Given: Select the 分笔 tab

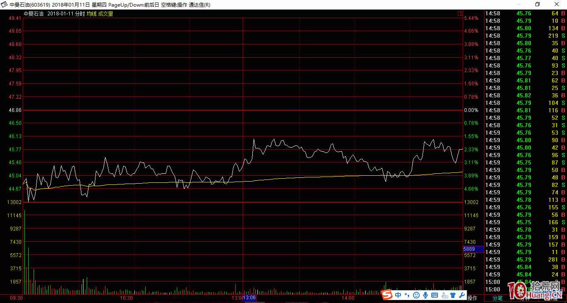Looking at the screenshot, I should point(497,298).
